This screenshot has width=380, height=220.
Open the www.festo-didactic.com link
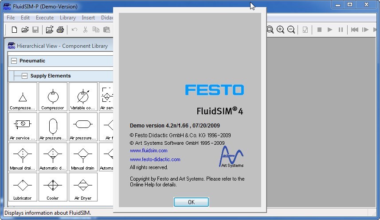[155, 159]
